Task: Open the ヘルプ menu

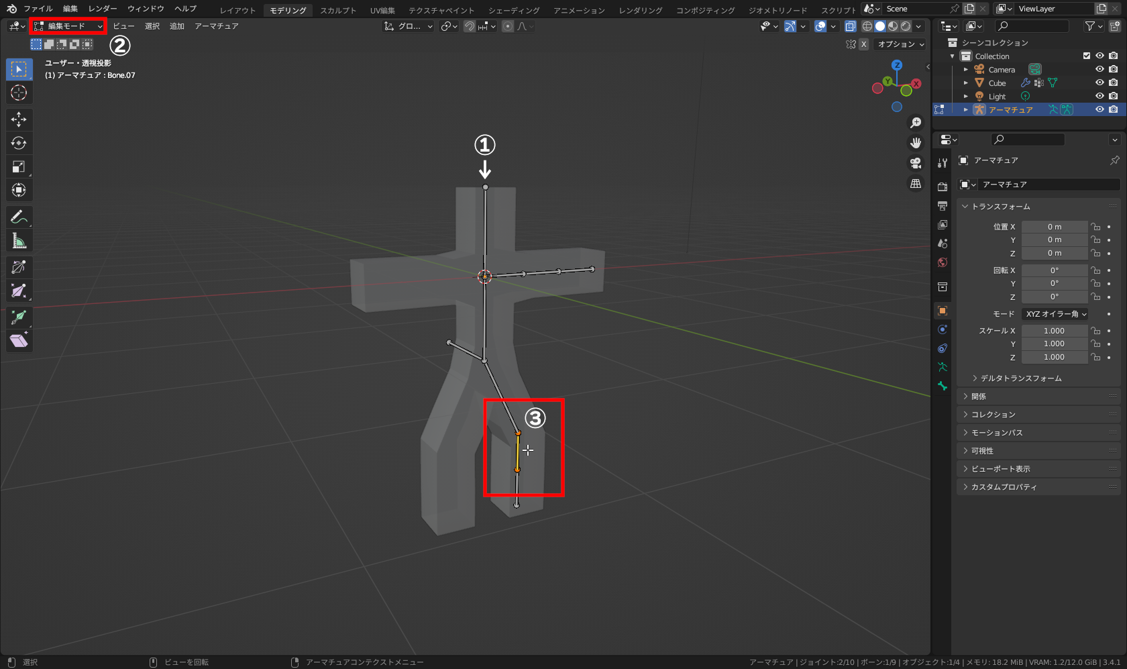Action: click(185, 9)
